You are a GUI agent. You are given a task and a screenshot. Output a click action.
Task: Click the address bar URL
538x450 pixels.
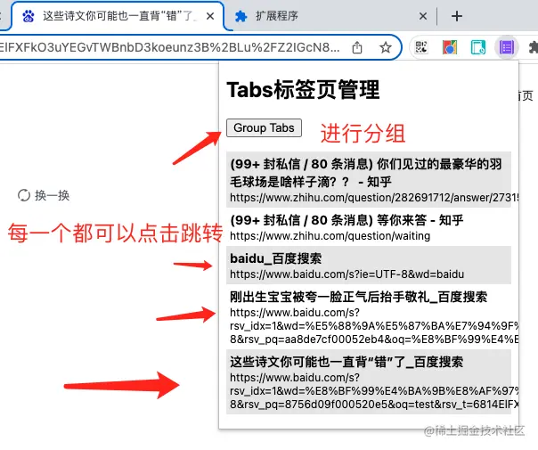click(x=170, y=47)
